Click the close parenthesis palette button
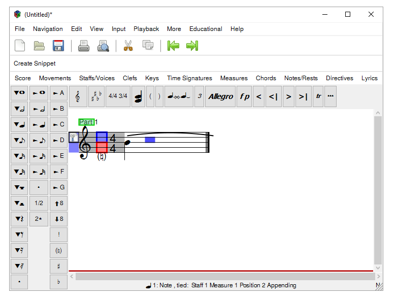The image size is (397, 300). point(159,96)
